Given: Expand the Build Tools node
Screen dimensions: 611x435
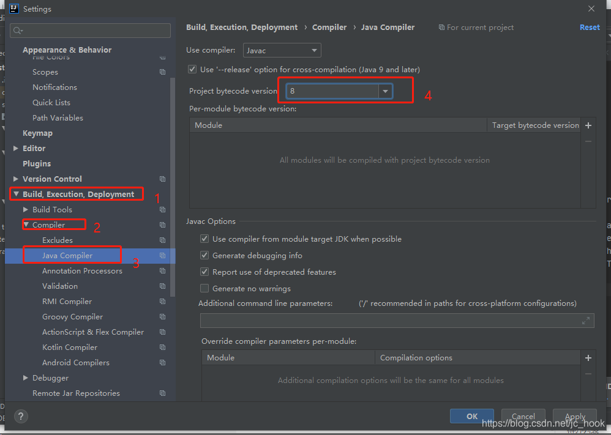Looking at the screenshot, I should pos(25,209).
